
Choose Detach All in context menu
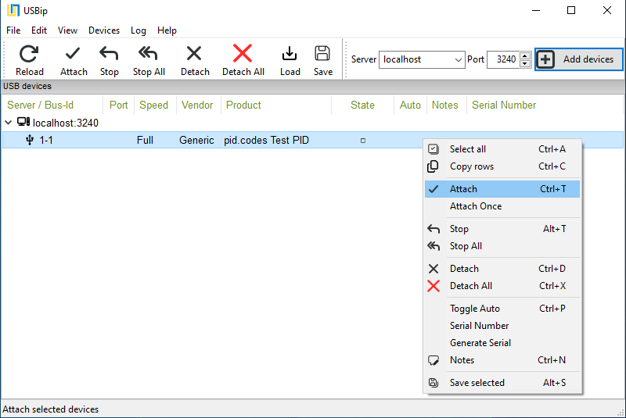pos(502,286)
